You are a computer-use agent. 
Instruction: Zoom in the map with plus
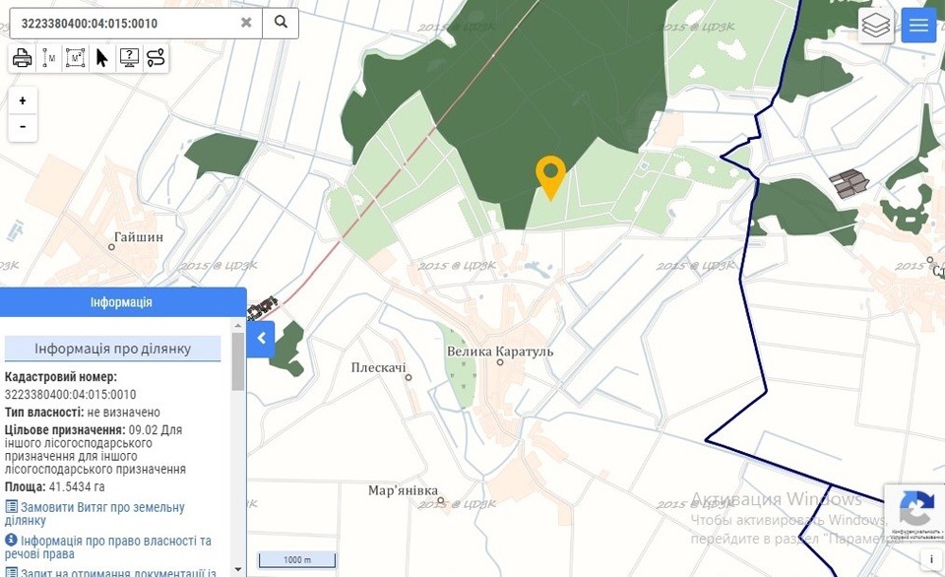coord(23,100)
